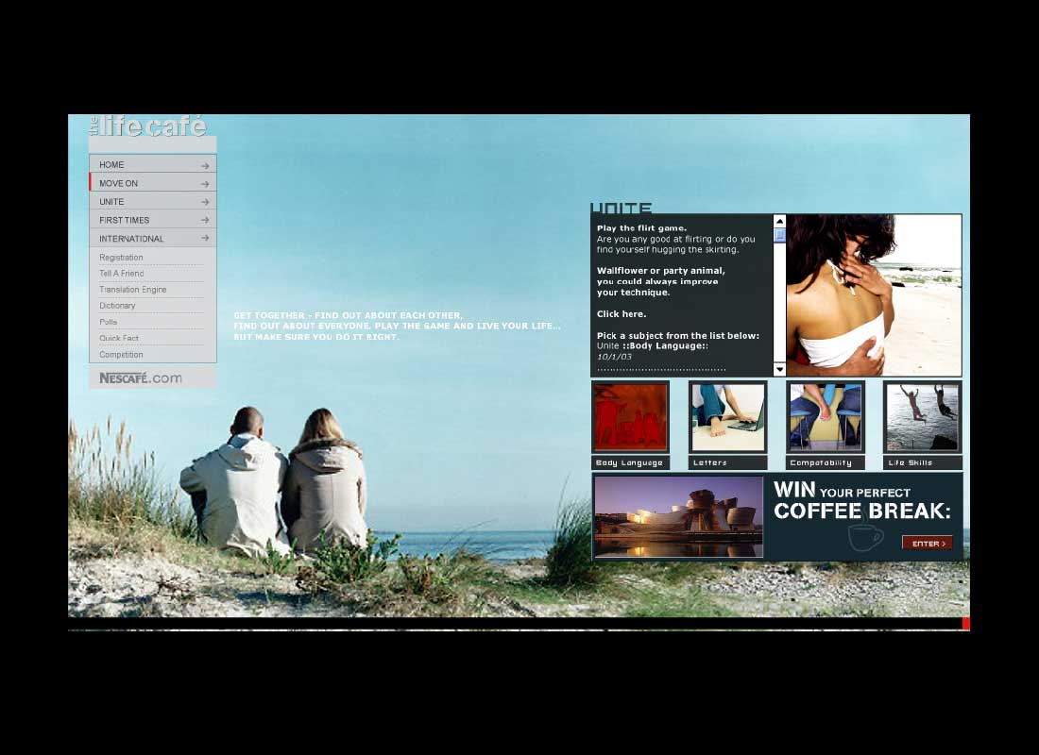Viewport: 1039px width, 755px height.
Task: Open the Registration link
Action: [121, 258]
